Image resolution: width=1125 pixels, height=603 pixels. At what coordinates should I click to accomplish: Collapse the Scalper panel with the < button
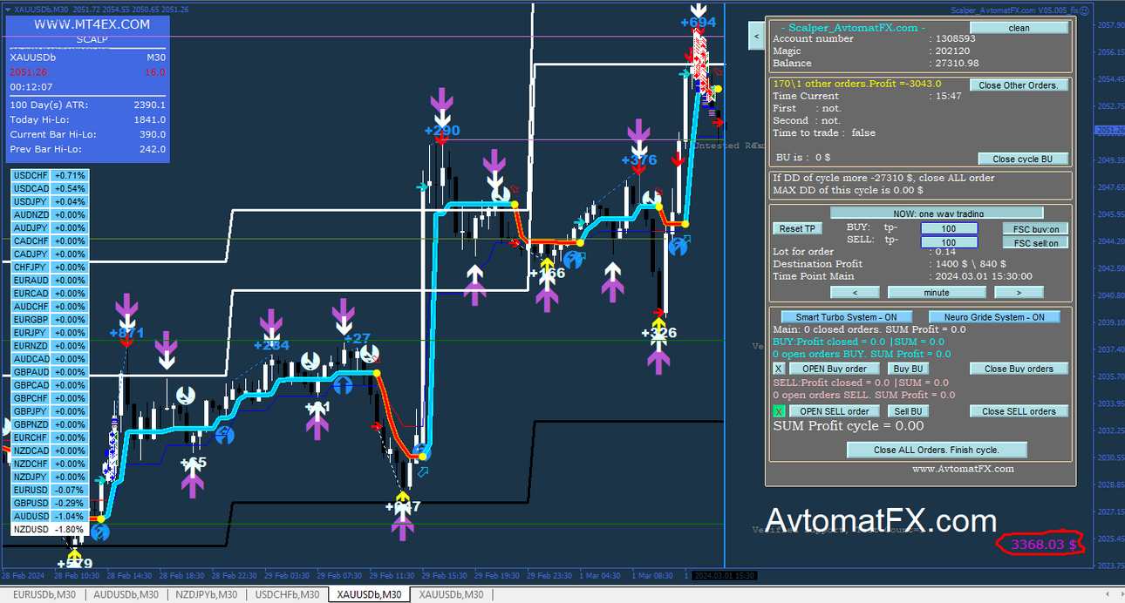756,36
